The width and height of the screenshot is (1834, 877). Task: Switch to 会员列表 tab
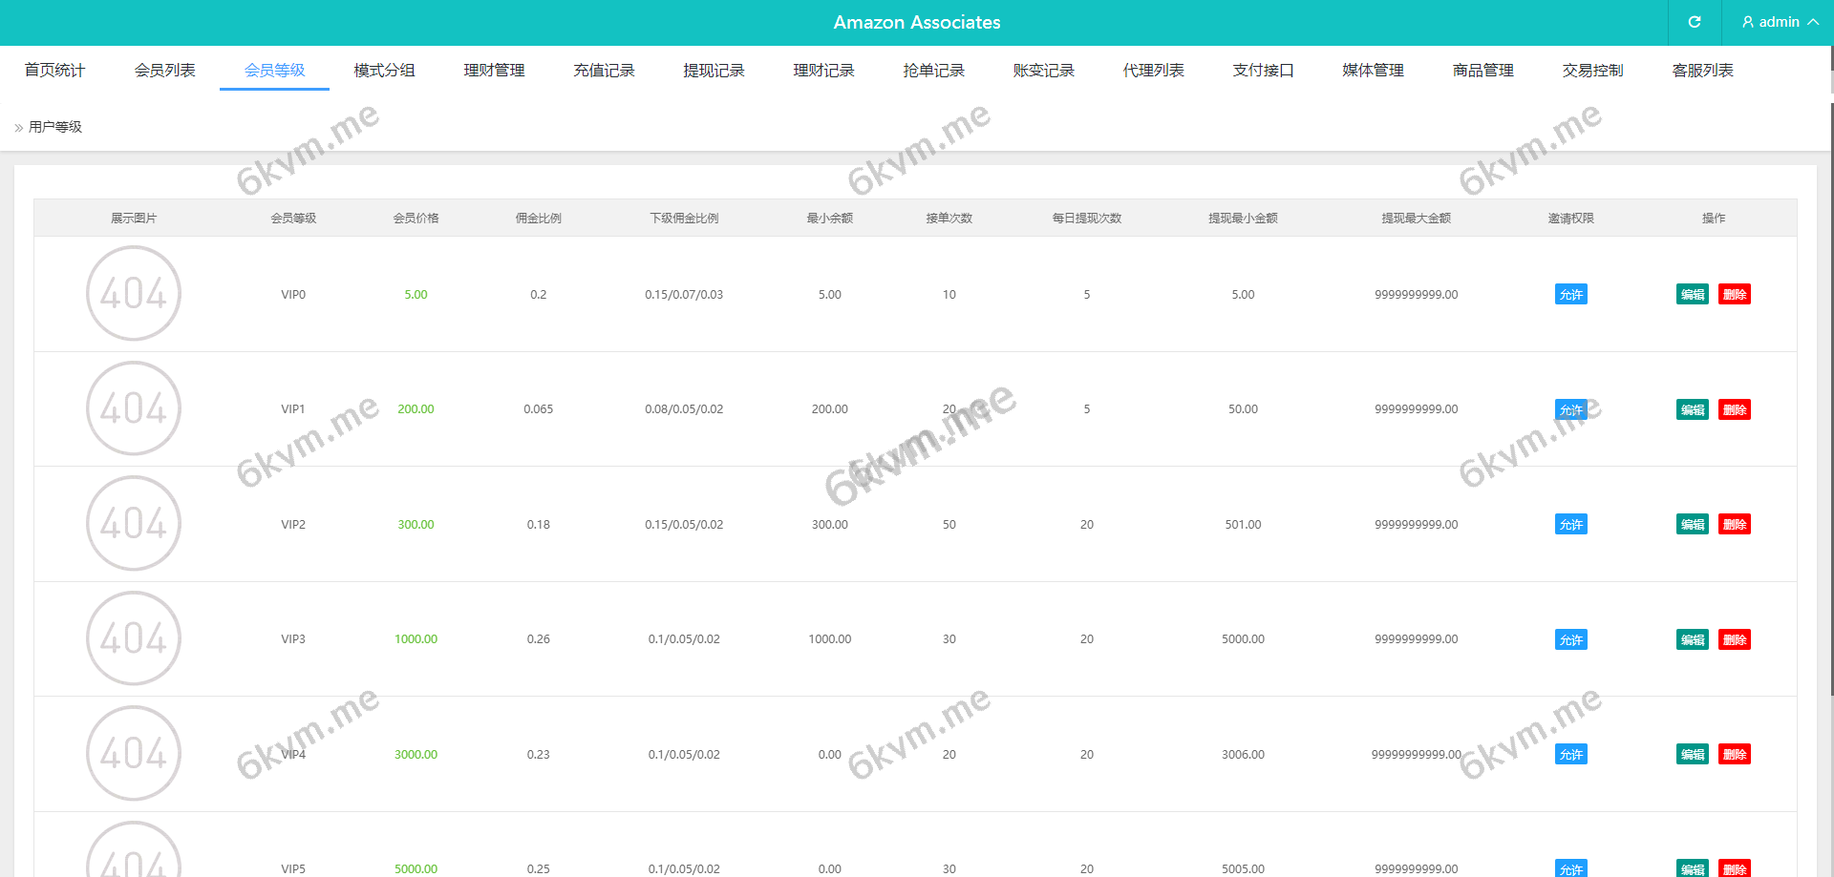pos(164,71)
